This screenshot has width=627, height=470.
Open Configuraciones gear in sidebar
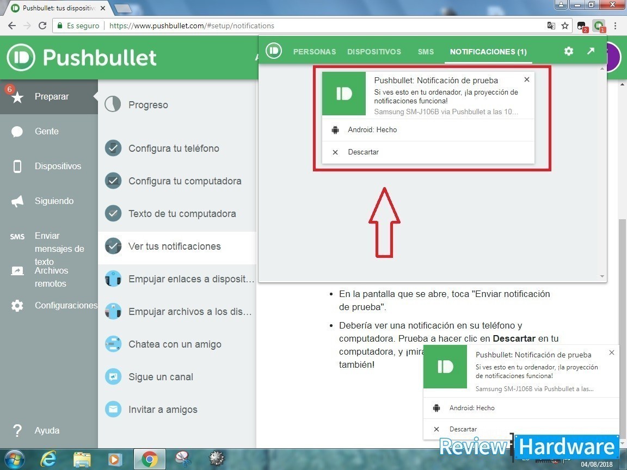(17, 306)
